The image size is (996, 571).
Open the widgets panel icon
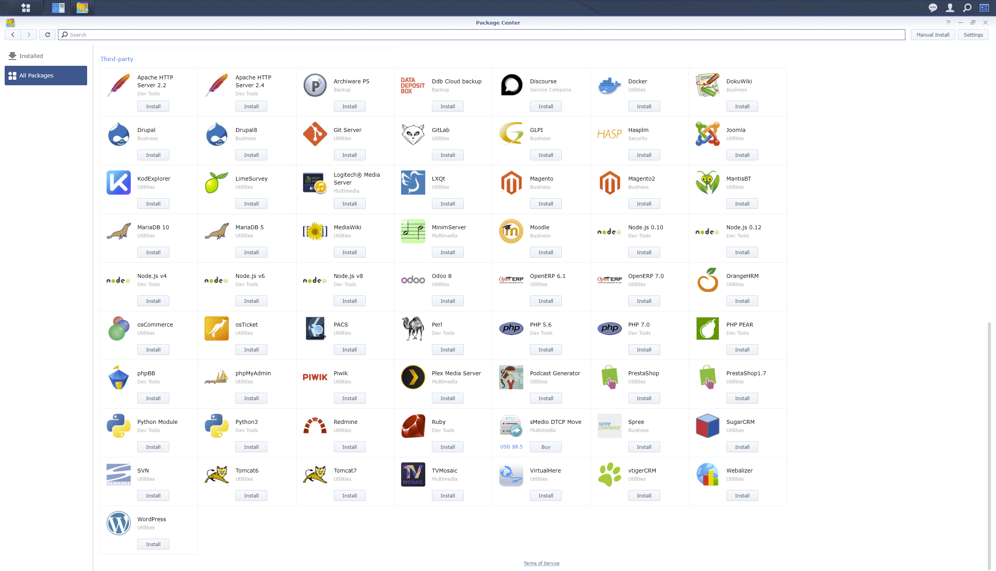coord(984,7)
